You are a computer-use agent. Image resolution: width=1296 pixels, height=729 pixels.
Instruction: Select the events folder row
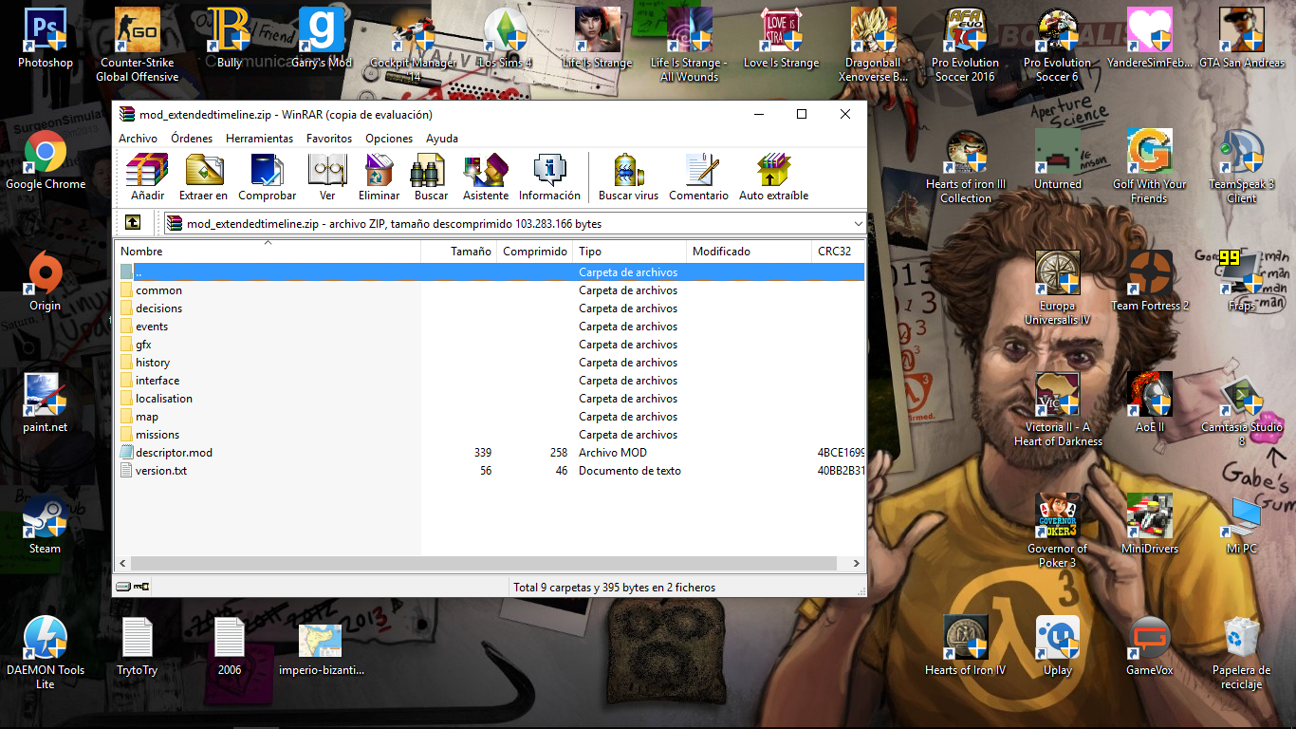[x=491, y=327]
